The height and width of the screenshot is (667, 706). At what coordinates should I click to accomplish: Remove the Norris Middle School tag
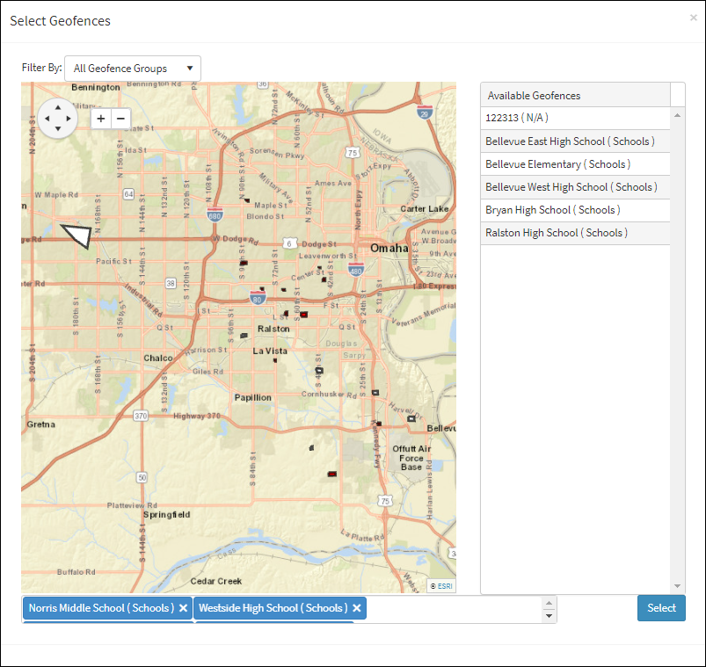(x=184, y=608)
